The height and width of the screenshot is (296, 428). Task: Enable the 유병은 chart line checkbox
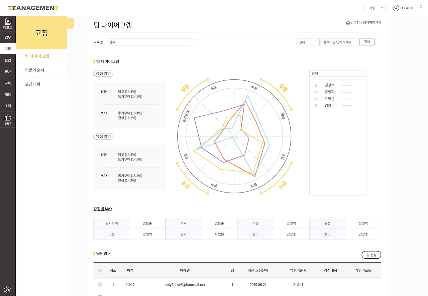[316, 98]
